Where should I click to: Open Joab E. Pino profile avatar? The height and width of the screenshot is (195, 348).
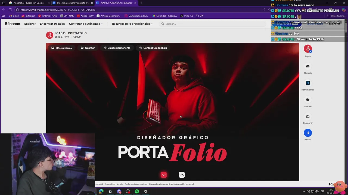pyautogui.click(x=49, y=35)
